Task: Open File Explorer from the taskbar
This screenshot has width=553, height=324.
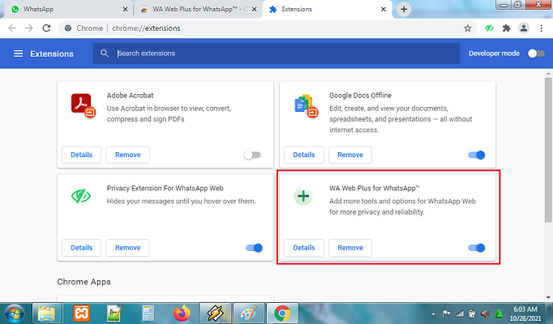Action: pos(46,313)
